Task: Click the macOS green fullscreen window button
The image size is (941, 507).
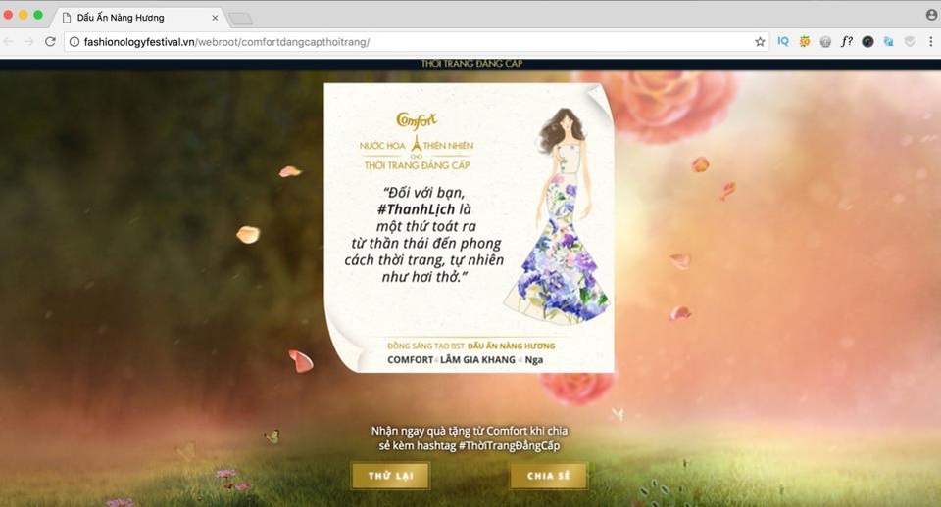Action: [x=38, y=15]
